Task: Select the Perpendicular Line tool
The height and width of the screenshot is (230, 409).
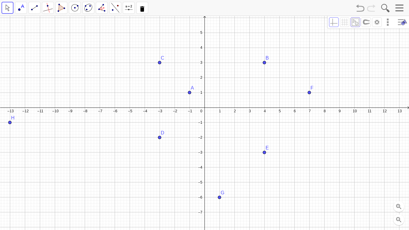Action: coord(48,8)
